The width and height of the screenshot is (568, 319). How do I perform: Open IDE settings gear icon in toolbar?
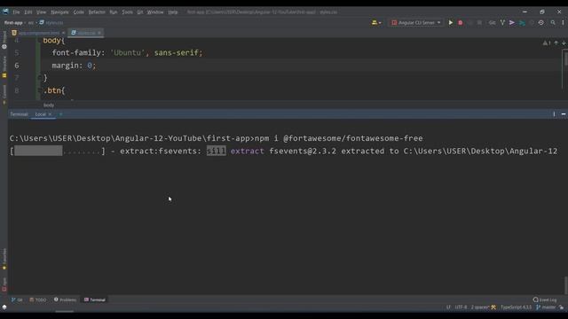coord(540,22)
